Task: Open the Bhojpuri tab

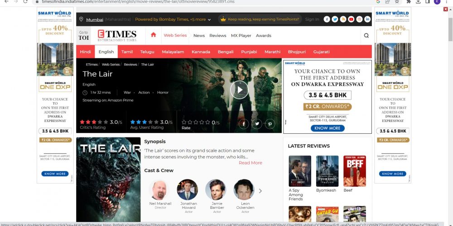Action: pos(297,52)
